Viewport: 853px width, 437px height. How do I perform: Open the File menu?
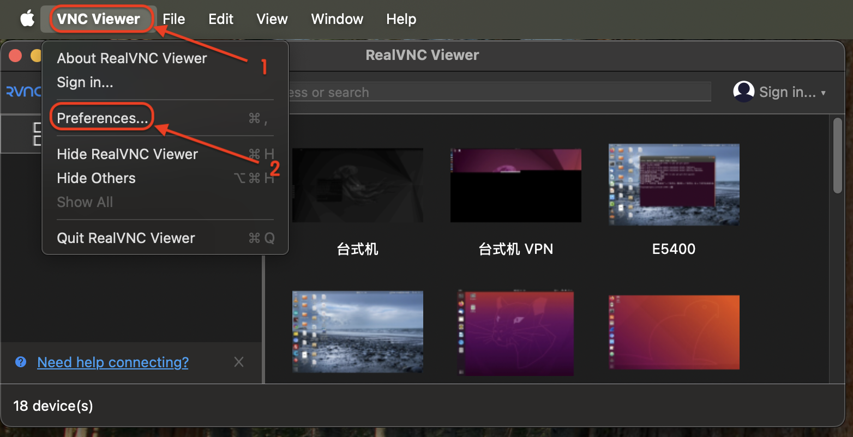click(x=174, y=19)
